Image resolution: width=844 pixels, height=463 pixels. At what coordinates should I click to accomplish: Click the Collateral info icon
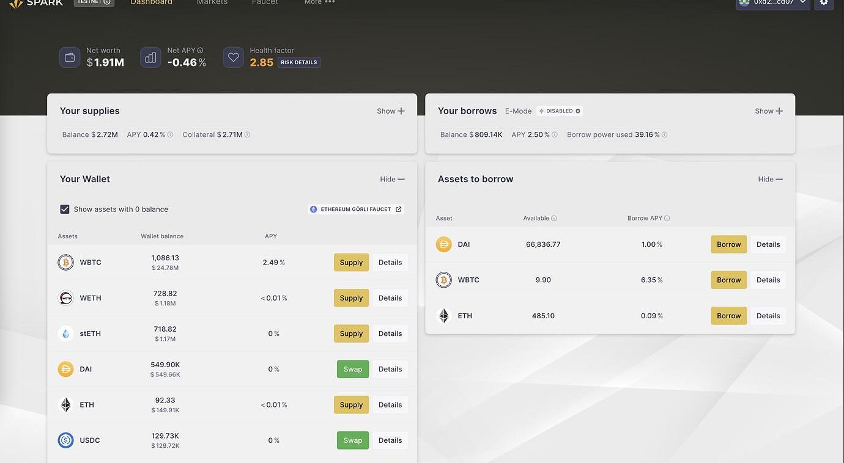click(247, 135)
